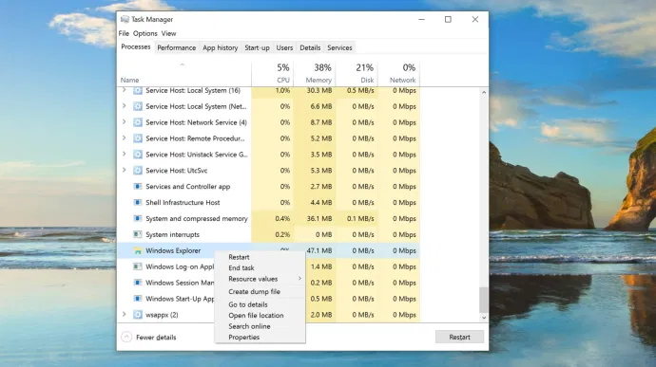
Task: Open Resource values submenu arrow
Action: [x=299, y=279]
